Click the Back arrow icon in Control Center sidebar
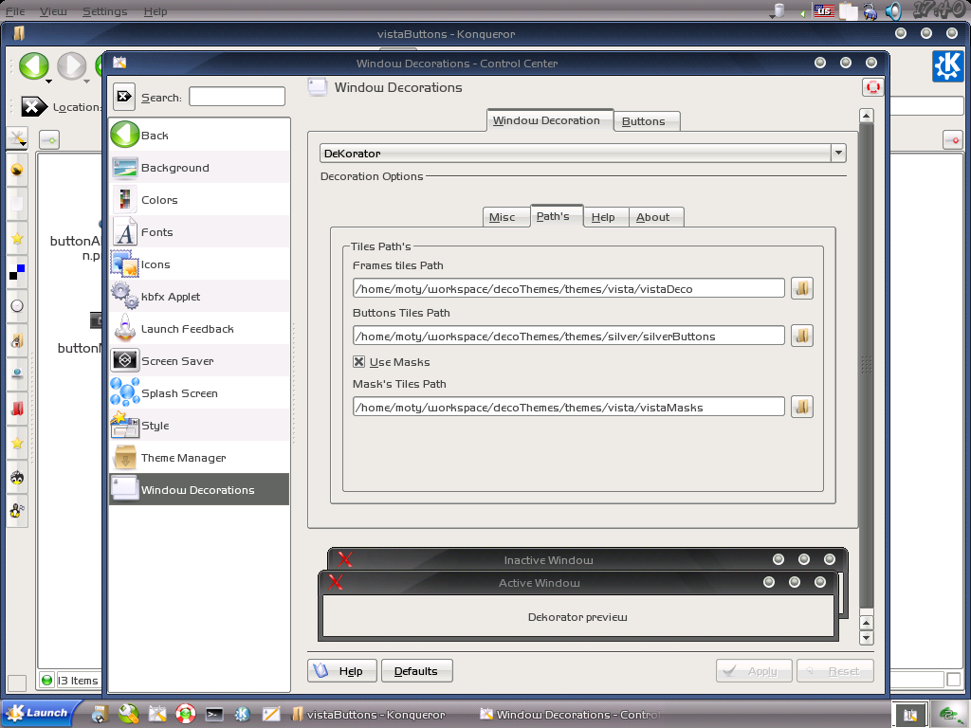 pyautogui.click(x=125, y=135)
